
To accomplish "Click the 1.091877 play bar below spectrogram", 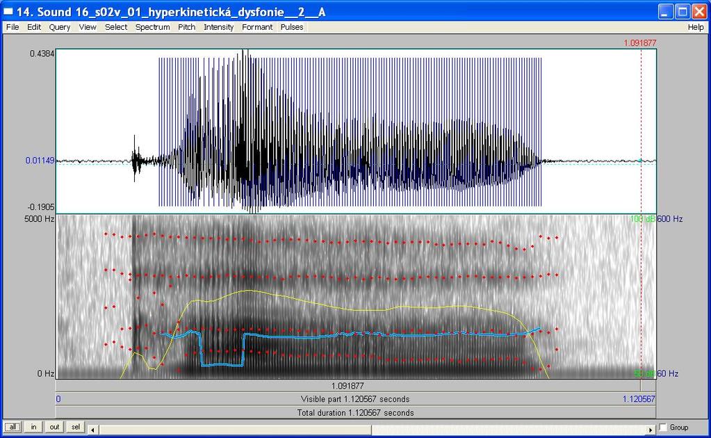I will pos(348,386).
